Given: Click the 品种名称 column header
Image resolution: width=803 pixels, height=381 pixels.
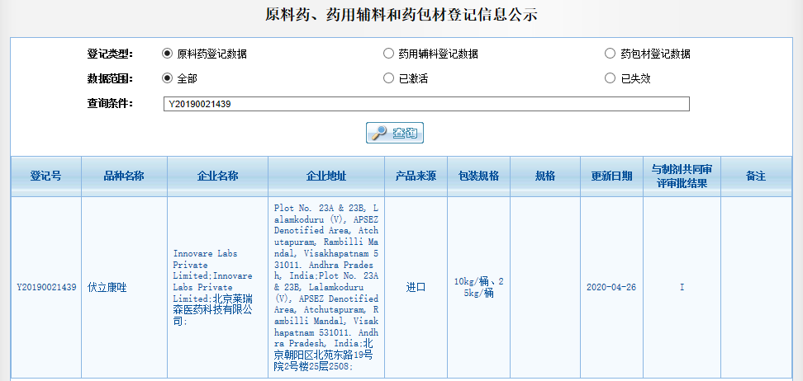Looking at the screenshot, I should pyautogui.click(x=124, y=176).
